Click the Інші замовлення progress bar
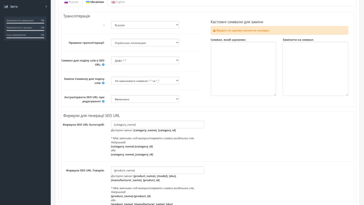Image resolution: width=364 pixels, height=205 pixels. click(x=25, y=38)
